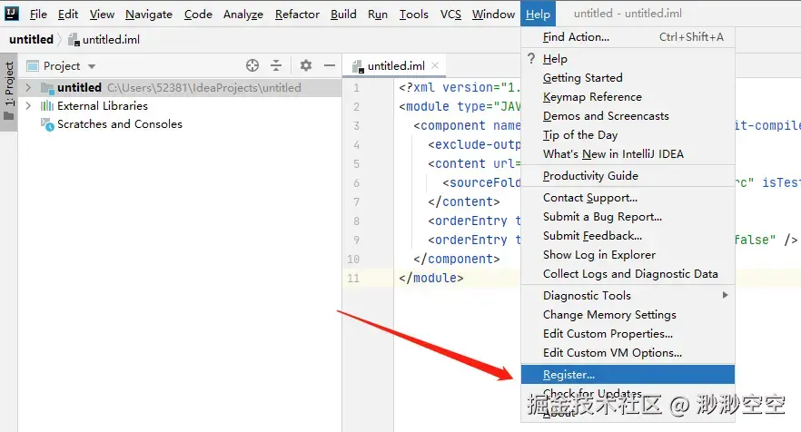The width and height of the screenshot is (801, 432).
Task: Click the IntelliJ IDEA logo icon
Action: [x=11, y=14]
